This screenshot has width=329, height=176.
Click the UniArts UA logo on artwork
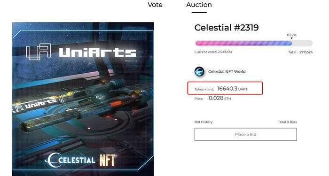[x=39, y=52]
